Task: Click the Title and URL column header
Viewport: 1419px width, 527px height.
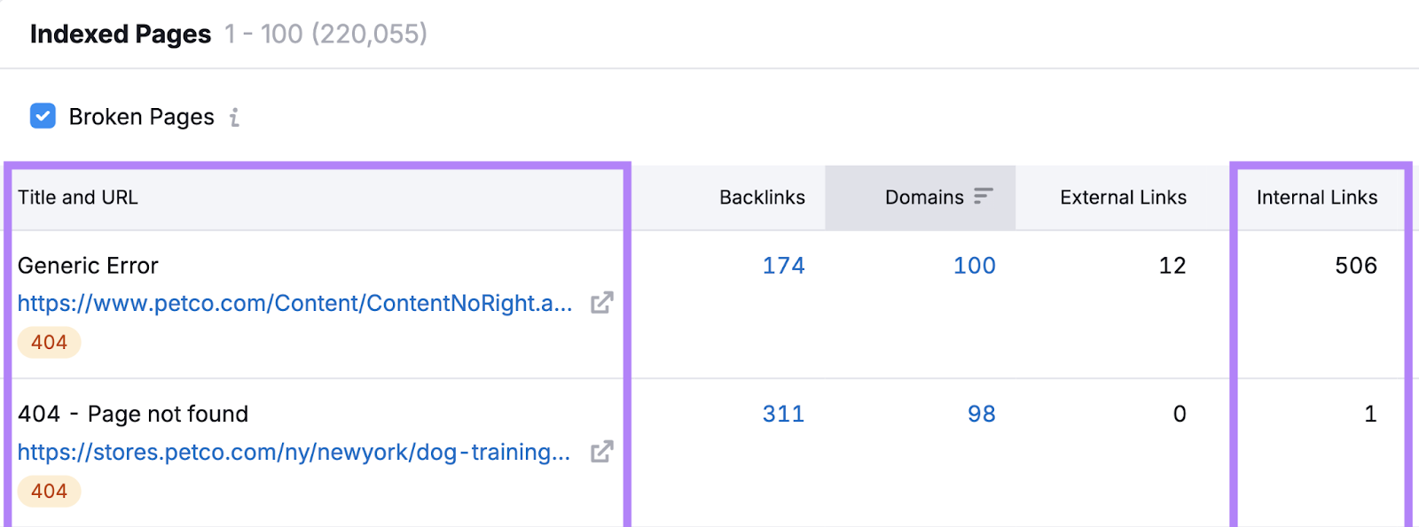Action: (78, 198)
